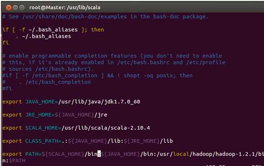Minimize the terminal window
Viewport: 264px width, 166px height.
[15, 7]
